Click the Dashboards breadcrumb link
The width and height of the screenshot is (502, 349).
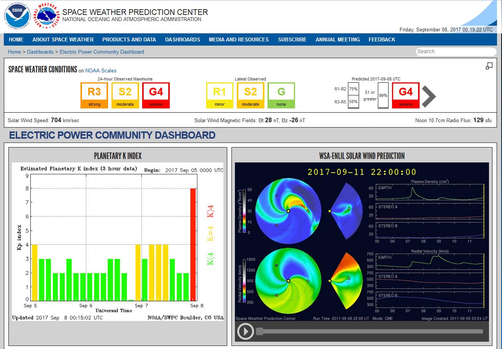[40, 52]
